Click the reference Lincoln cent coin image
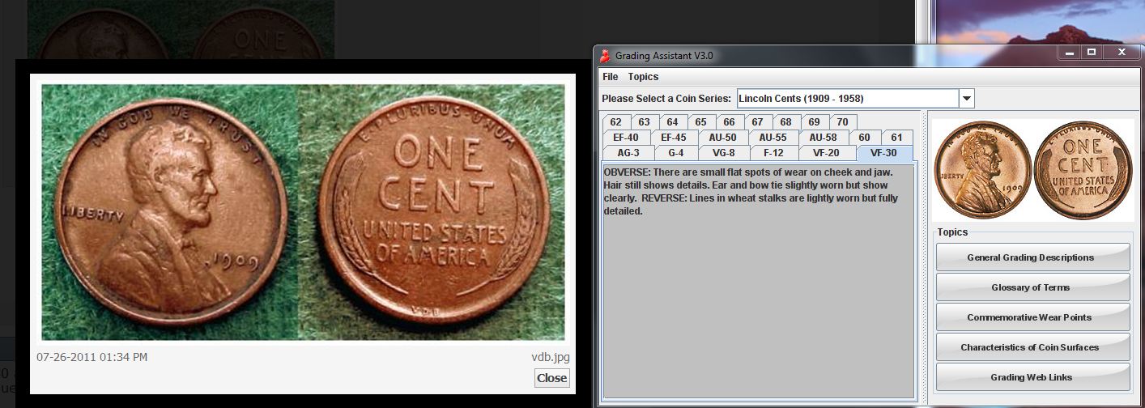This screenshot has width=1145, height=408. [1032, 170]
